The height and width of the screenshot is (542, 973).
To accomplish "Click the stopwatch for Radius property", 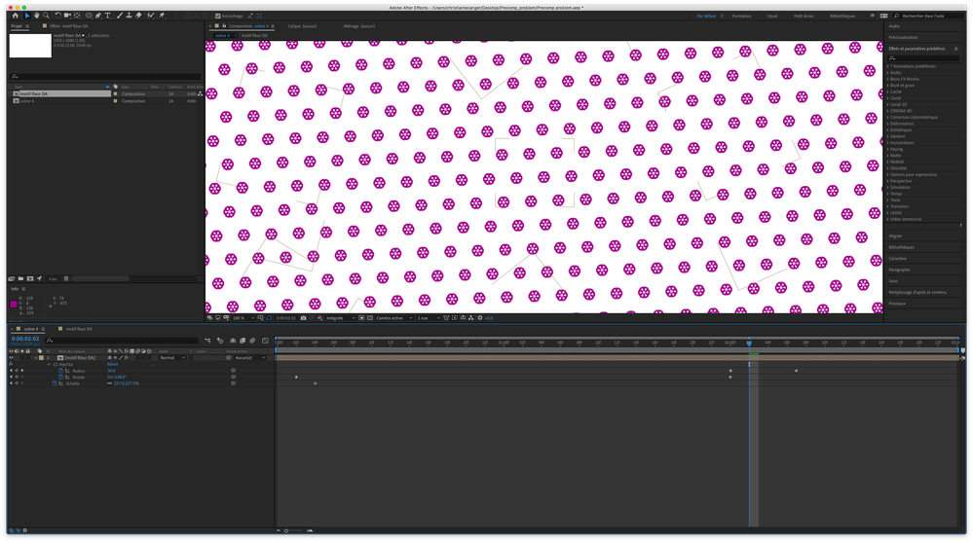I will pyautogui.click(x=60, y=370).
